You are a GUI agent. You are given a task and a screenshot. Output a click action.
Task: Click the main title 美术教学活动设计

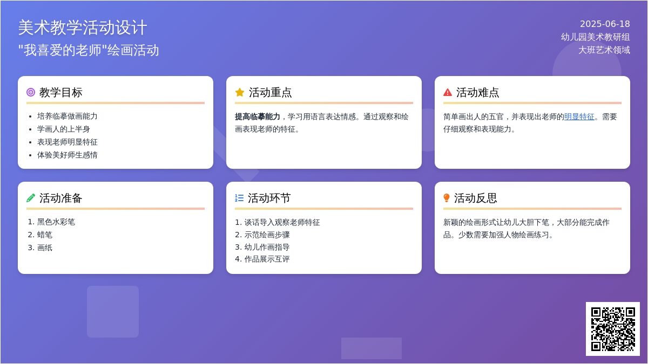[83, 28]
